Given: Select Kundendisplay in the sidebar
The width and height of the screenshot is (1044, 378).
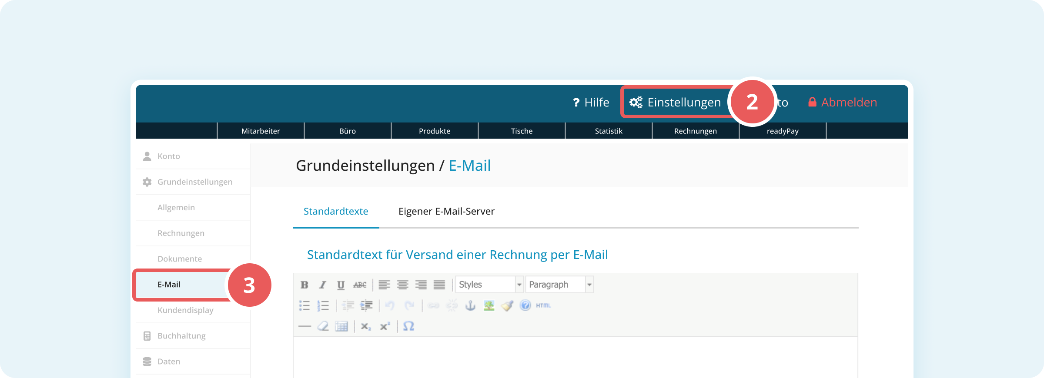Looking at the screenshot, I should [x=193, y=310].
